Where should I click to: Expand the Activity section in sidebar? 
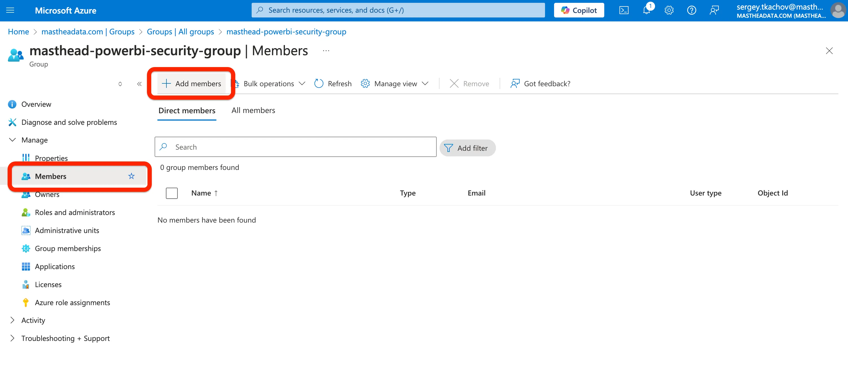[33, 320]
